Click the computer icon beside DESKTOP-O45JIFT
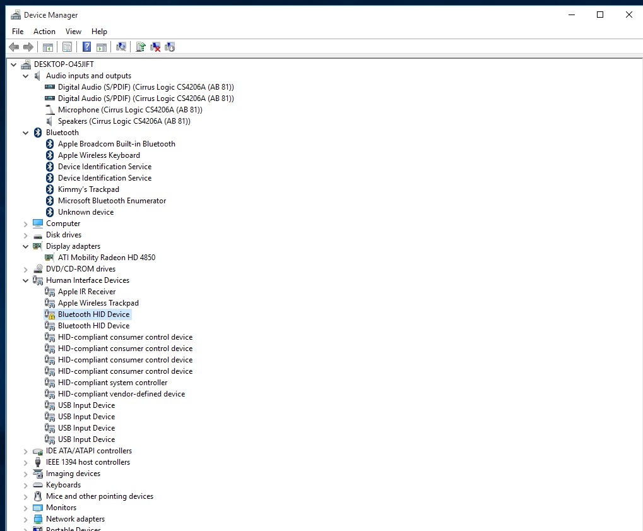This screenshot has height=531, width=643. click(x=26, y=64)
